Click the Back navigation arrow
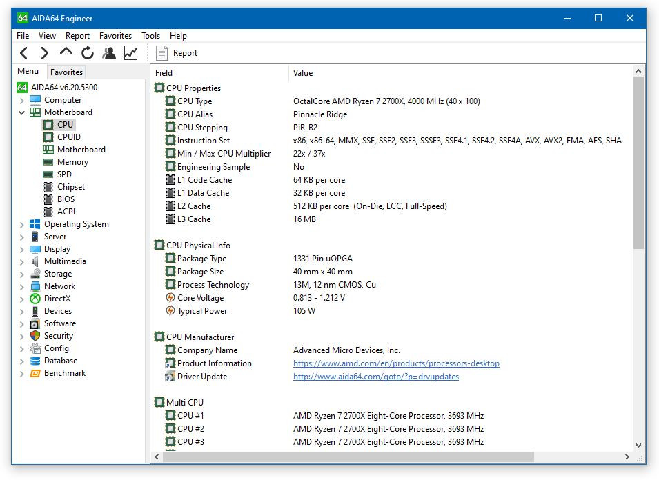The width and height of the screenshot is (659, 480). click(x=24, y=53)
